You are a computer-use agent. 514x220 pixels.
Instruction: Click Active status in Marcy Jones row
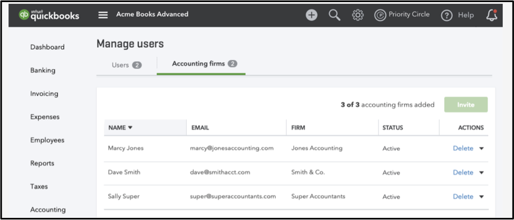(391, 149)
